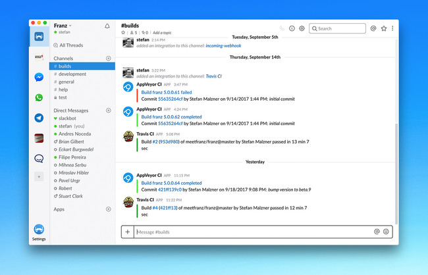428x275 pixels.
Task: Open Build franz 5.0.0.64 completed link
Action: 171,183
